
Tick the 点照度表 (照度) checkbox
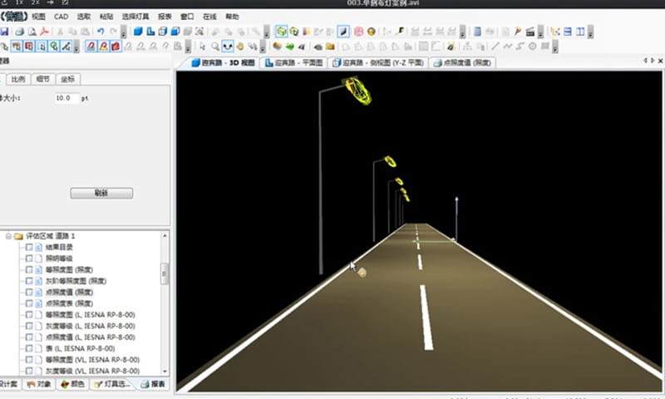coord(29,303)
